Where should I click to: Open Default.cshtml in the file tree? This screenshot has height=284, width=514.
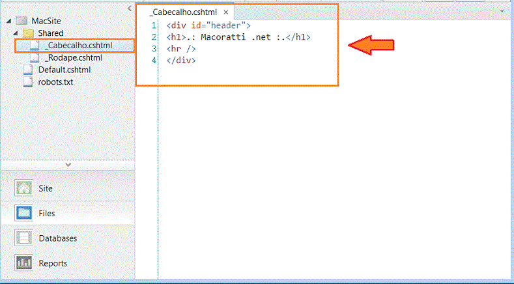(x=64, y=70)
